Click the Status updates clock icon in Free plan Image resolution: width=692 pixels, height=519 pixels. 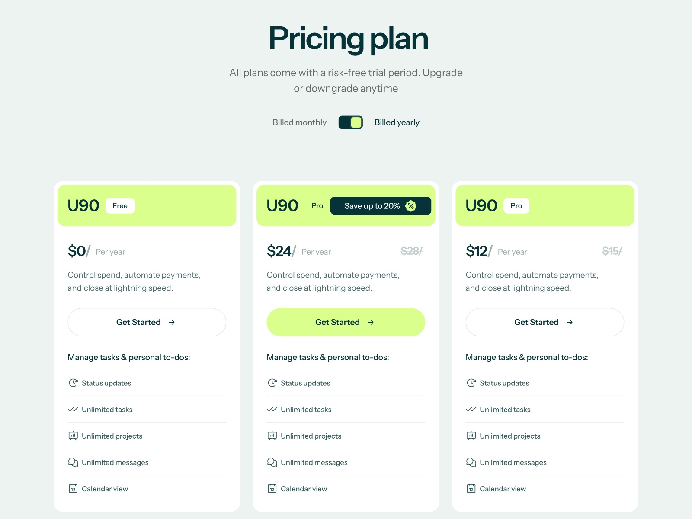(73, 383)
